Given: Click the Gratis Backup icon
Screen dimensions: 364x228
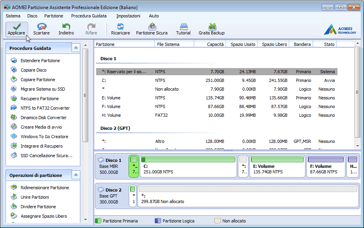Looking at the screenshot, I should pyautogui.click(x=211, y=27).
